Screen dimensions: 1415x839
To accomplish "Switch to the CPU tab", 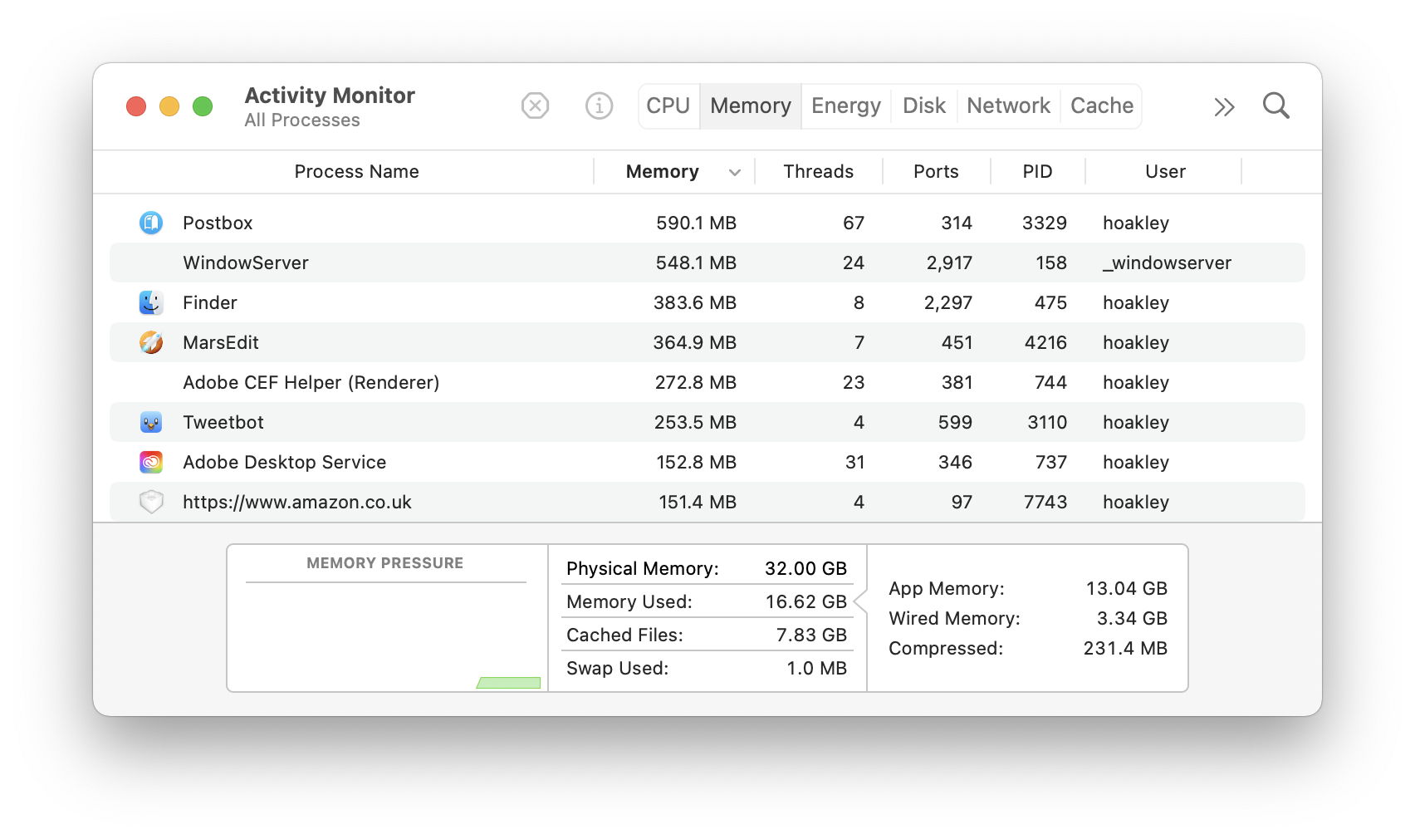I will click(668, 106).
